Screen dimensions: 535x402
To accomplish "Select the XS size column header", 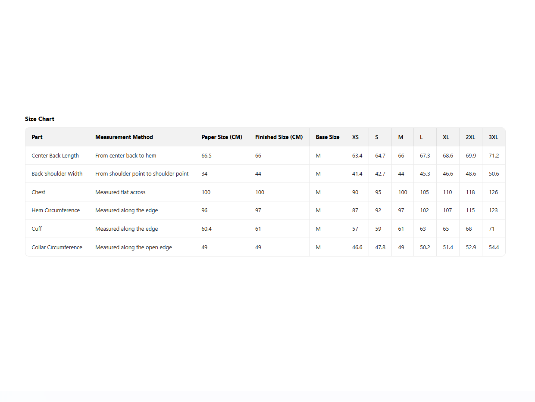I will 355,137.
